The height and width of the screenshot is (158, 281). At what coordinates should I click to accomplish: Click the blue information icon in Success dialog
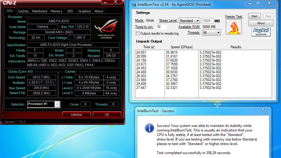click(x=149, y=128)
